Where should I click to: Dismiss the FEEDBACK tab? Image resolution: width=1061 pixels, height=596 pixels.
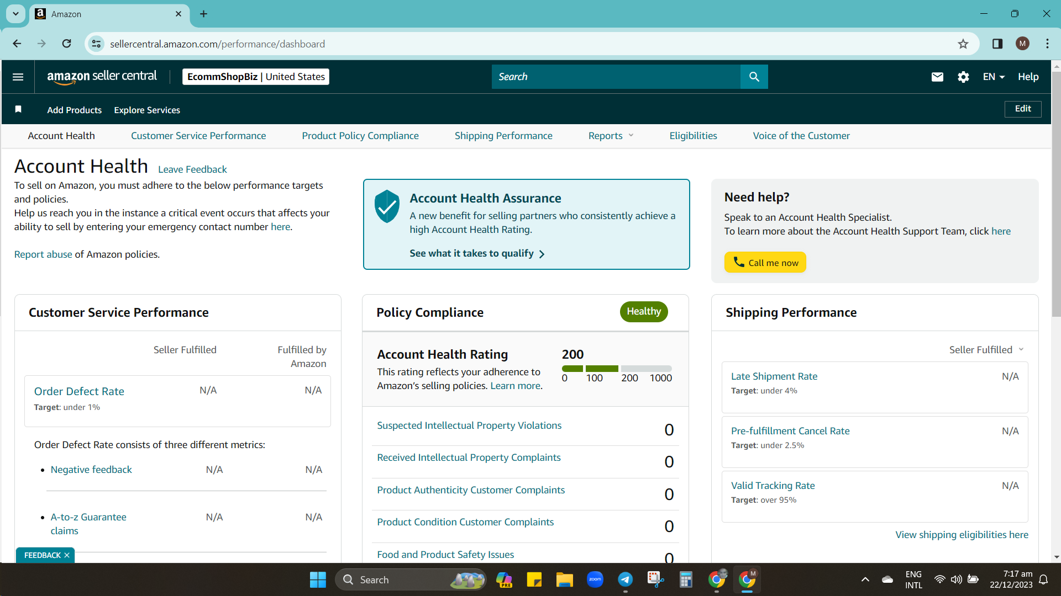67,555
